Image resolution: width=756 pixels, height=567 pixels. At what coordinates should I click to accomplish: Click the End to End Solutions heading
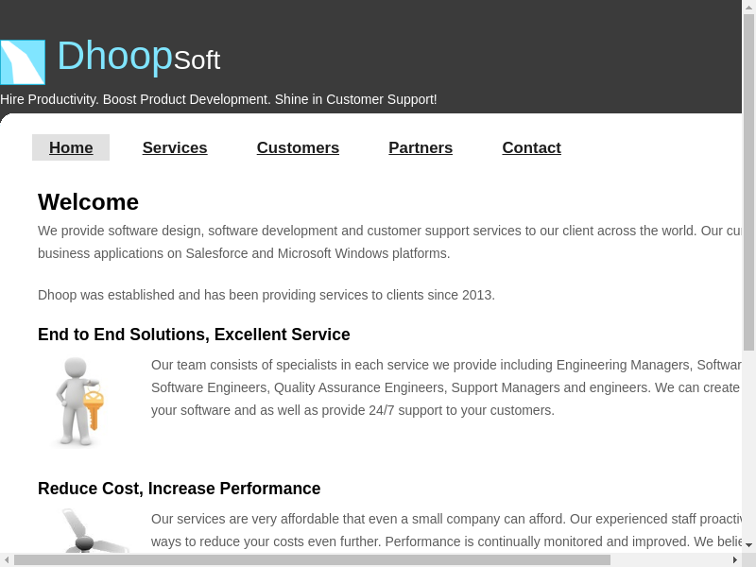click(x=194, y=335)
